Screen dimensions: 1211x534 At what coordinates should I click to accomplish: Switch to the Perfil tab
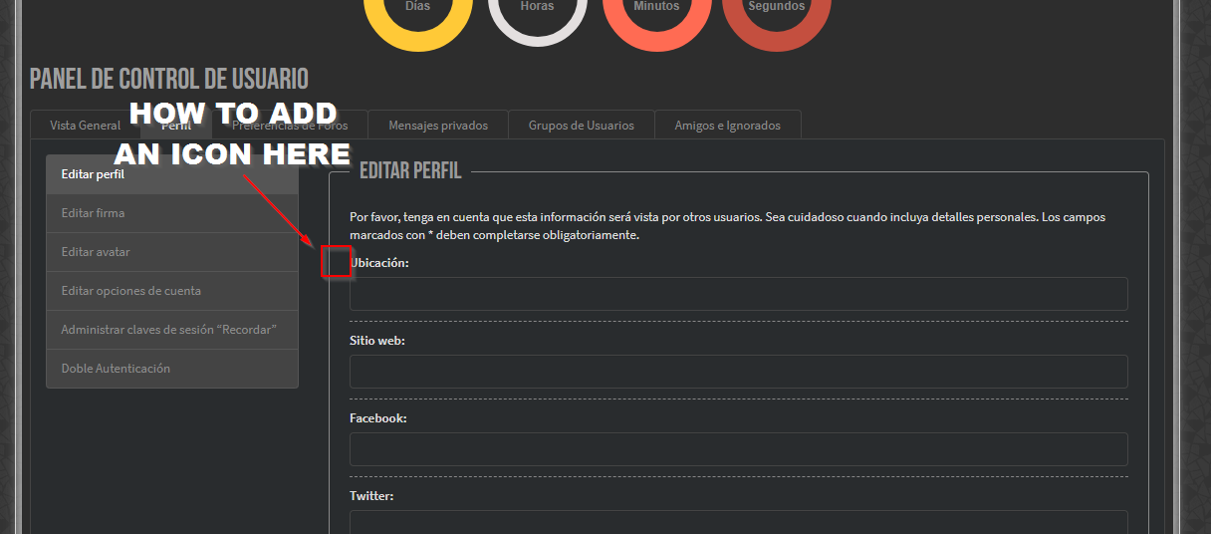(175, 127)
